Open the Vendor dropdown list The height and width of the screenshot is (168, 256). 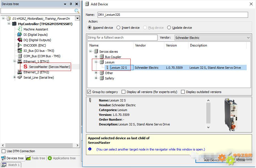coord(248,38)
